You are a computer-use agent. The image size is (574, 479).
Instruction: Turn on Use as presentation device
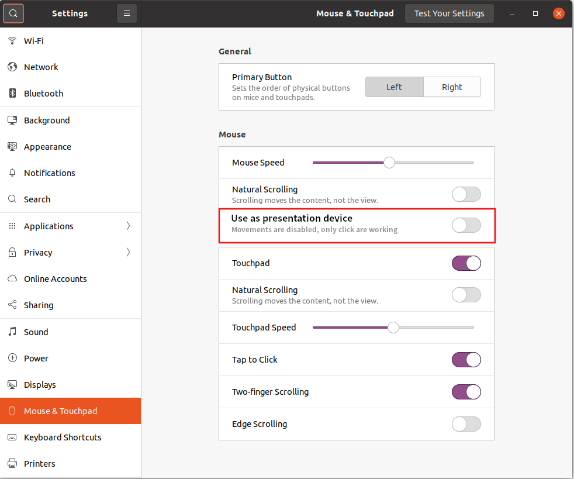click(466, 225)
